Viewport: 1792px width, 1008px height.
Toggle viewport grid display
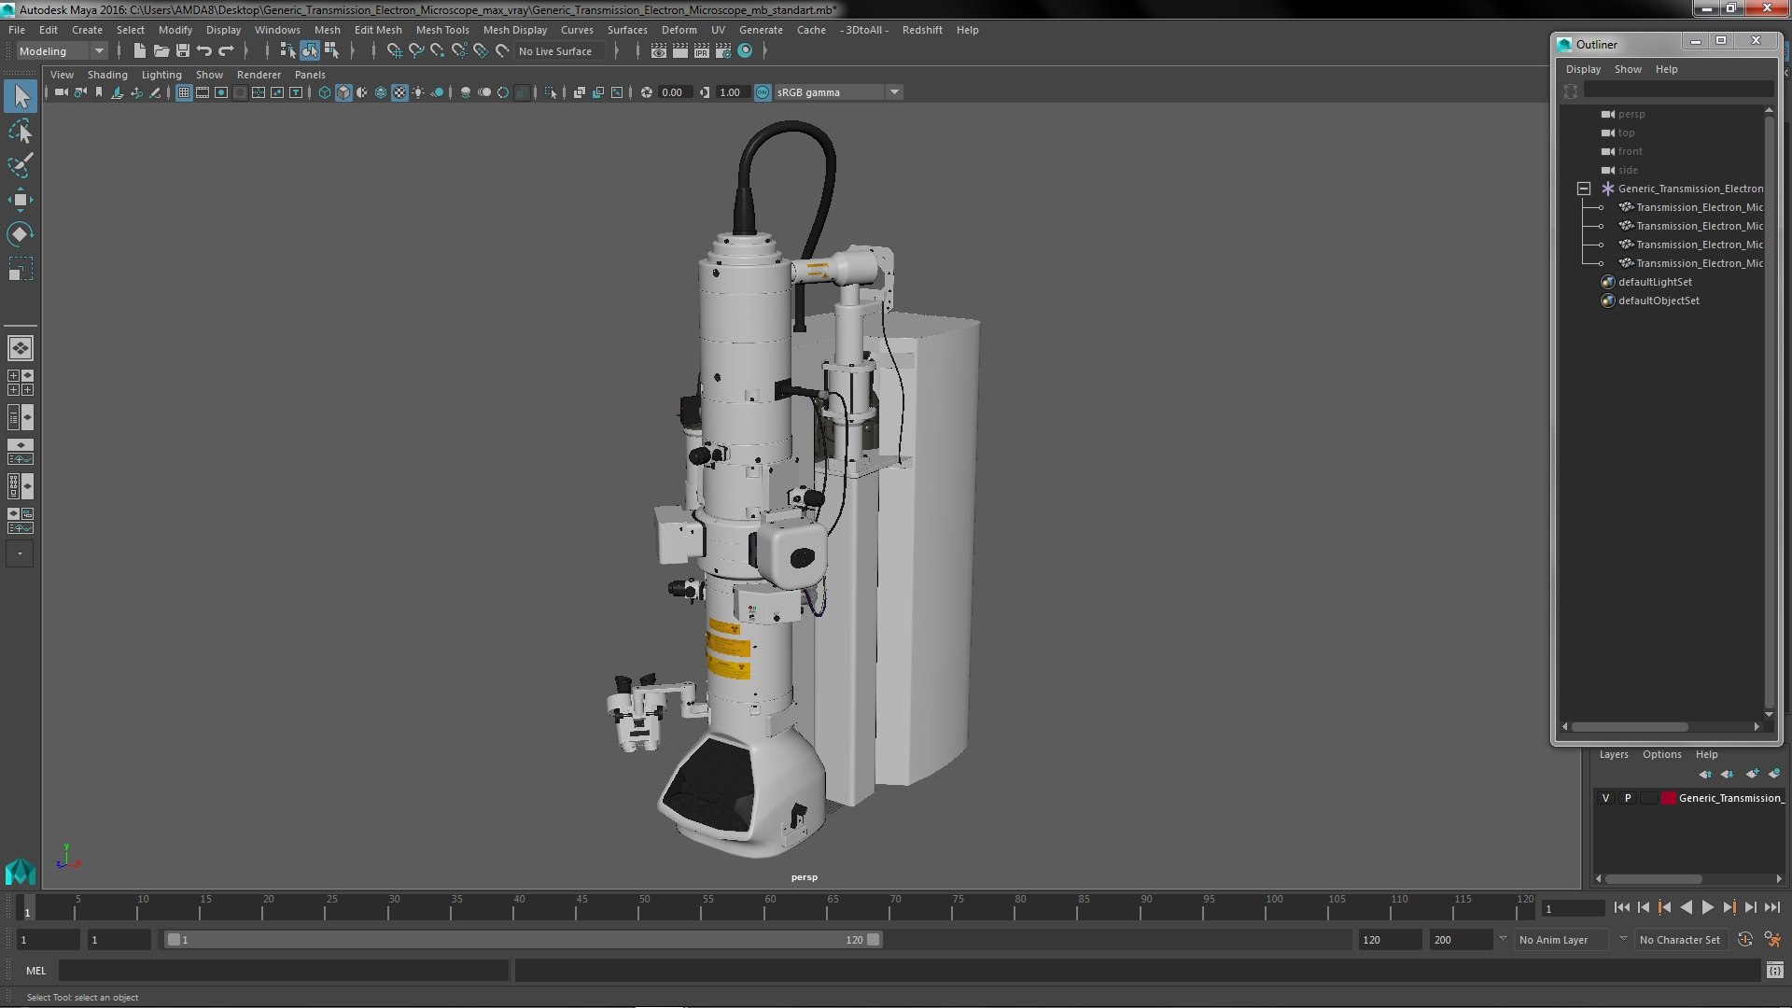(x=184, y=92)
